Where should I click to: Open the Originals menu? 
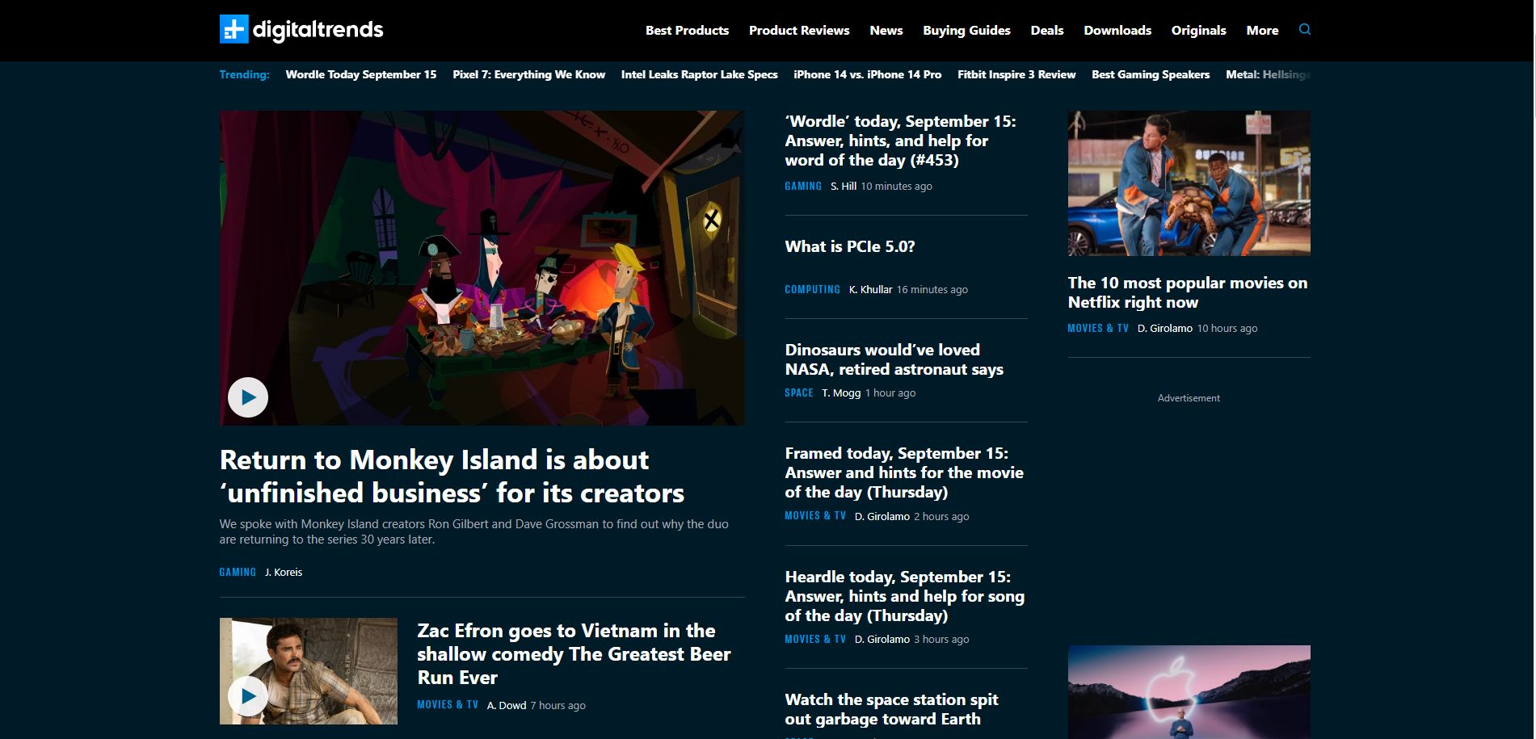tap(1199, 30)
